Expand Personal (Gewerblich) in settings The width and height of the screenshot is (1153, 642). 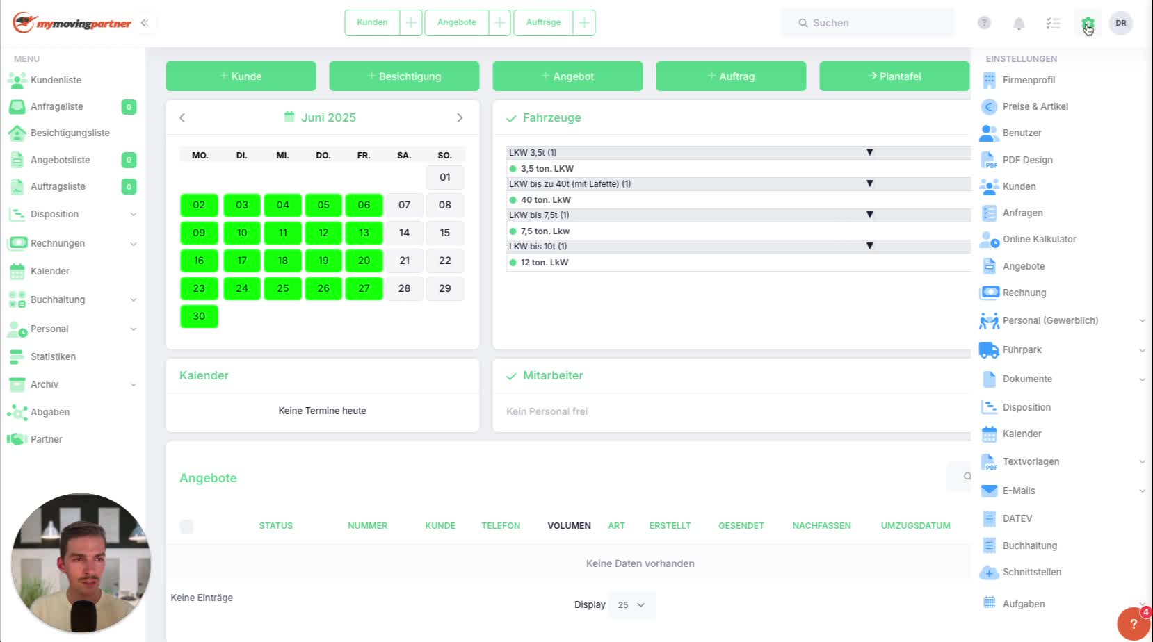[1142, 321]
